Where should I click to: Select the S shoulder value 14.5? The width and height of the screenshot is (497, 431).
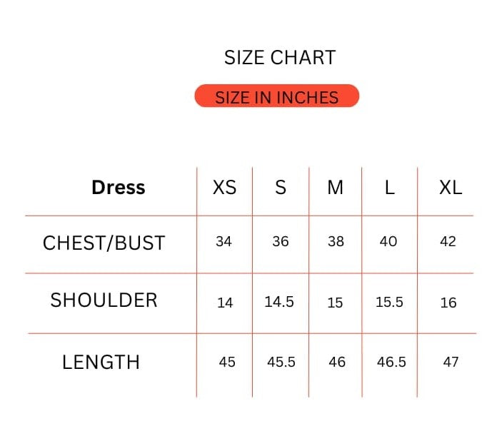[279, 302]
